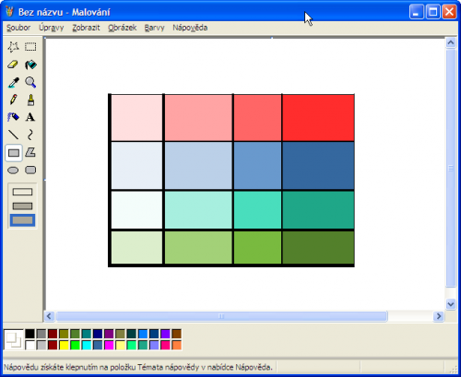
Task: Select the rectangular Select tool
Action: [30, 47]
